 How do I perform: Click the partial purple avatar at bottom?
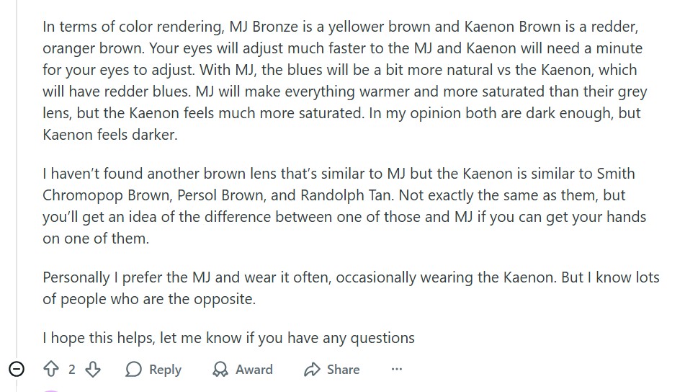[x=52, y=390]
